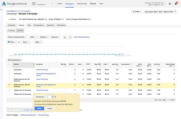Click the CTR column help icon
Screen dimensions: 181x119
tap(91, 64)
